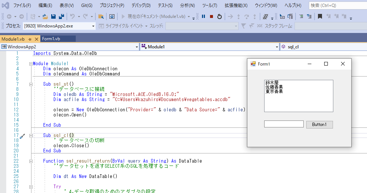Open the sql_cl member dropdown
The width and height of the screenshot is (367, 193).
322,47
